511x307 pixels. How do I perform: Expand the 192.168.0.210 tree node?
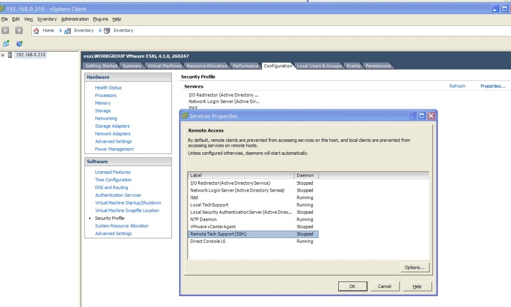coord(3,55)
